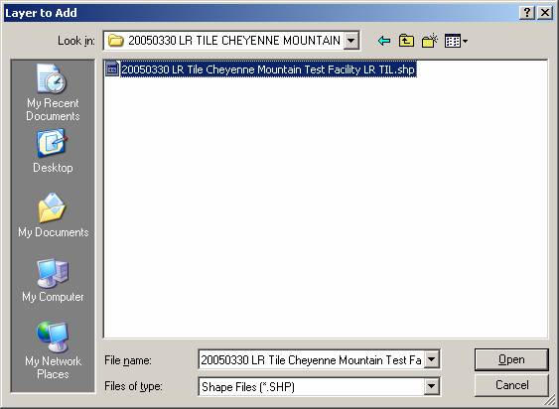Viewport: 559px width, 409px height.
Task: Click the Shape Files (*.SHP) type field
Action: [x=319, y=386]
